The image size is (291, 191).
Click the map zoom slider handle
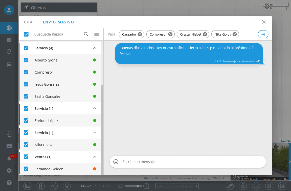pos(138,186)
